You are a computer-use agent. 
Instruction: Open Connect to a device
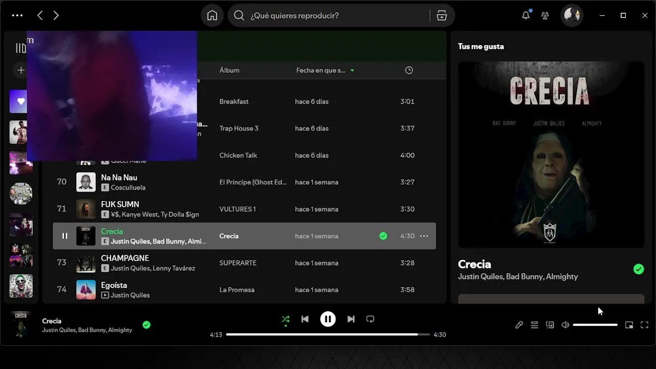(550, 325)
